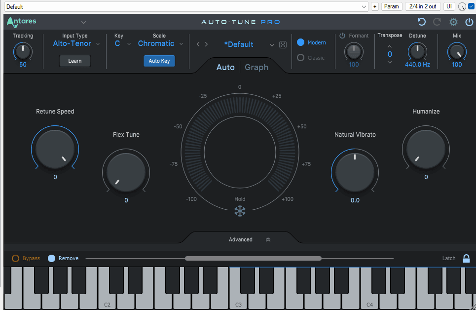476x310 pixels.
Task: Select the Classic processing mode
Action: (301, 58)
